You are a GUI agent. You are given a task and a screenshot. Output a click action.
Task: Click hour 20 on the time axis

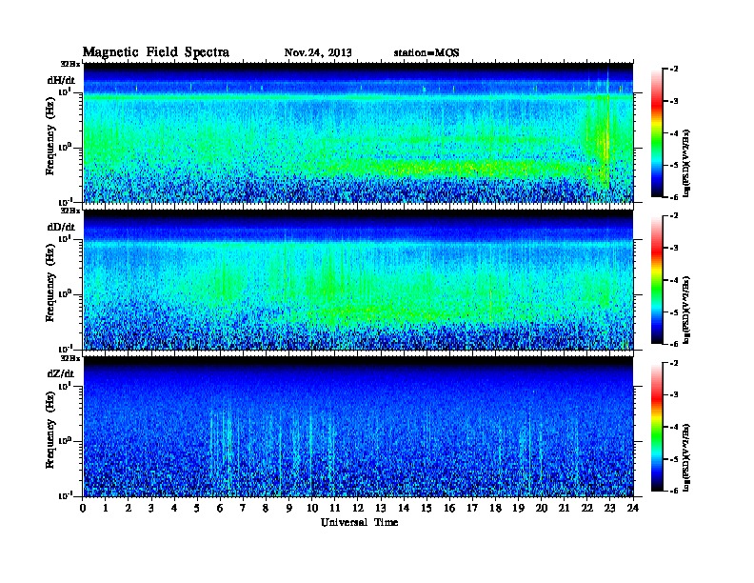542,509
